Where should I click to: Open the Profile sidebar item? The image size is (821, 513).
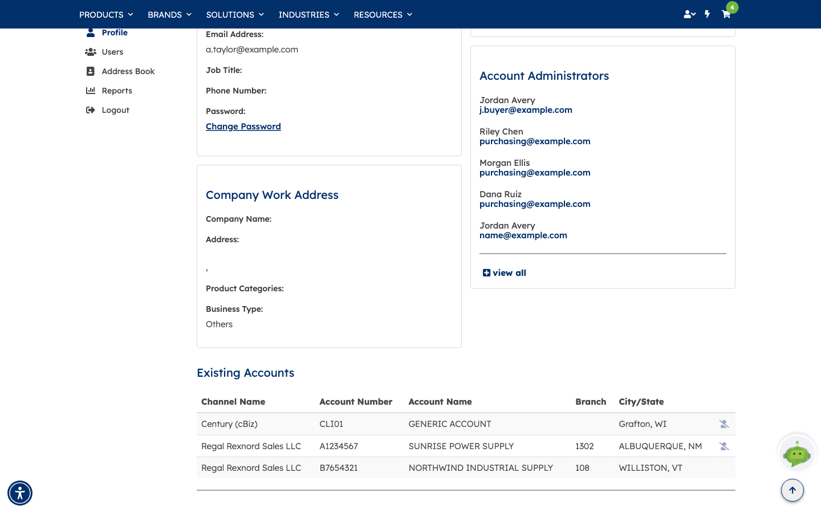click(115, 32)
